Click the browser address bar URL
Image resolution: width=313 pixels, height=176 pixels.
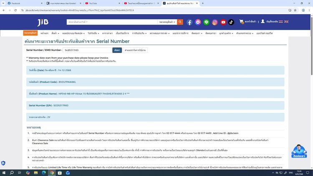coord(80,10)
